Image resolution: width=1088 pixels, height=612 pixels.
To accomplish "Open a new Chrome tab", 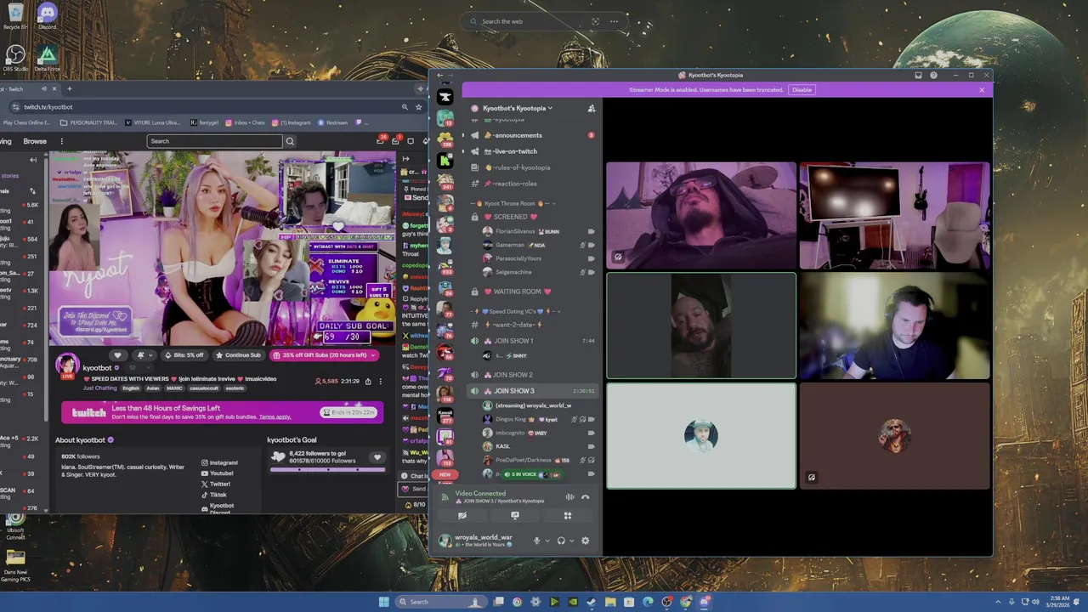I will coord(70,89).
